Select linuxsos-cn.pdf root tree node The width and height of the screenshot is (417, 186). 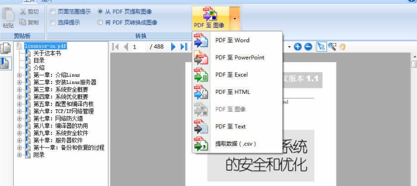(x=45, y=46)
